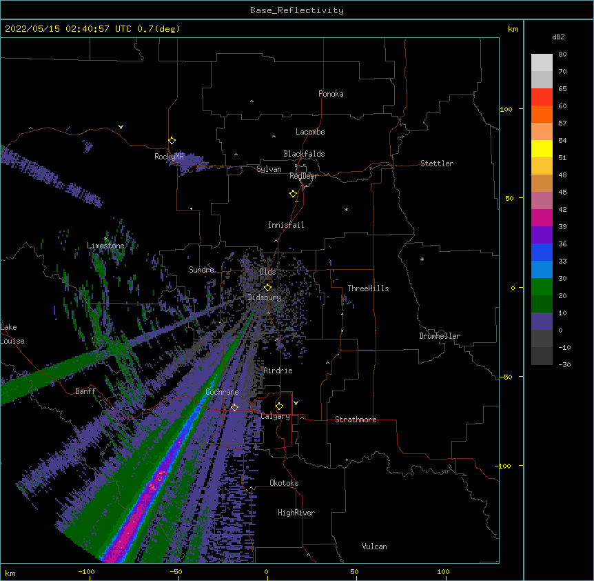Viewport: 594px width, 581px height.
Task: Select the yellow diamond marker between Olds and Didsbury
Action: coord(268,288)
